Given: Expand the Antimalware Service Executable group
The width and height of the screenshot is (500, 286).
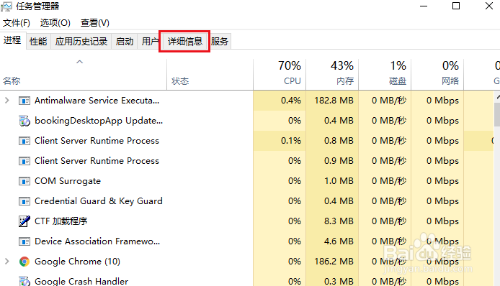Looking at the screenshot, I should pos(7,101).
